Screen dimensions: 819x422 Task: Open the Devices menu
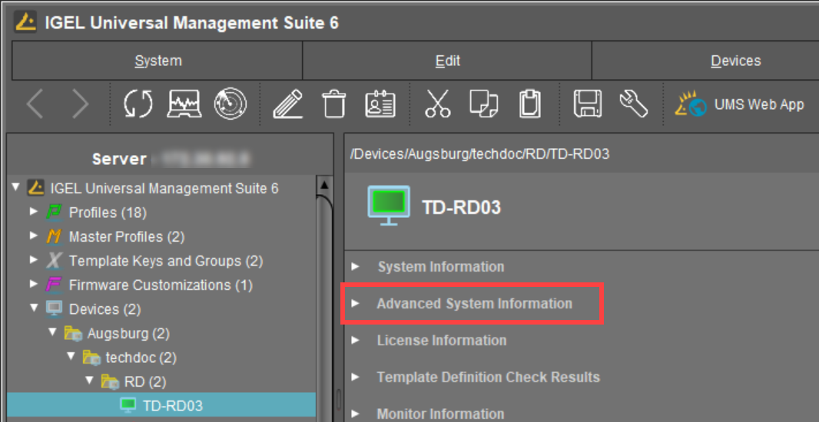pyautogui.click(x=735, y=61)
